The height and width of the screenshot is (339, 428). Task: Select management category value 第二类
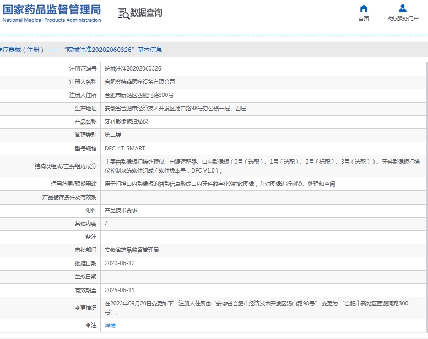pyautogui.click(x=113, y=135)
